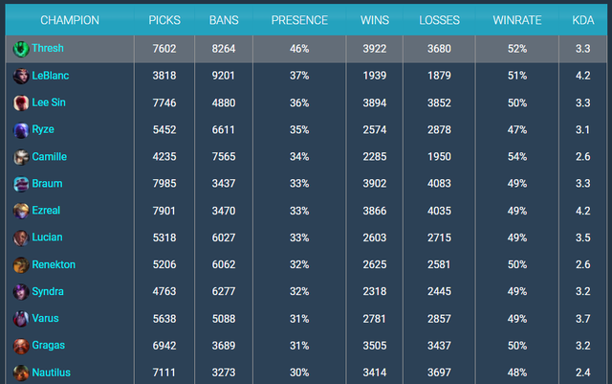Select Thresh picks value 7602
Viewport: 612px width, 384px height.
pos(164,49)
